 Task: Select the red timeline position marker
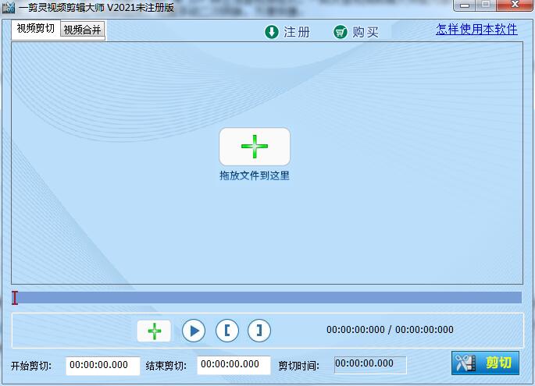tap(15, 298)
